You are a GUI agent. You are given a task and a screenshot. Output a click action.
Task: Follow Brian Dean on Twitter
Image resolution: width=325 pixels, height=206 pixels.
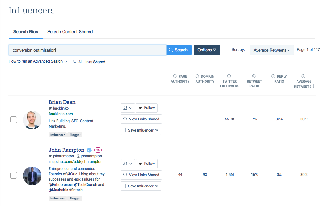click(147, 108)
